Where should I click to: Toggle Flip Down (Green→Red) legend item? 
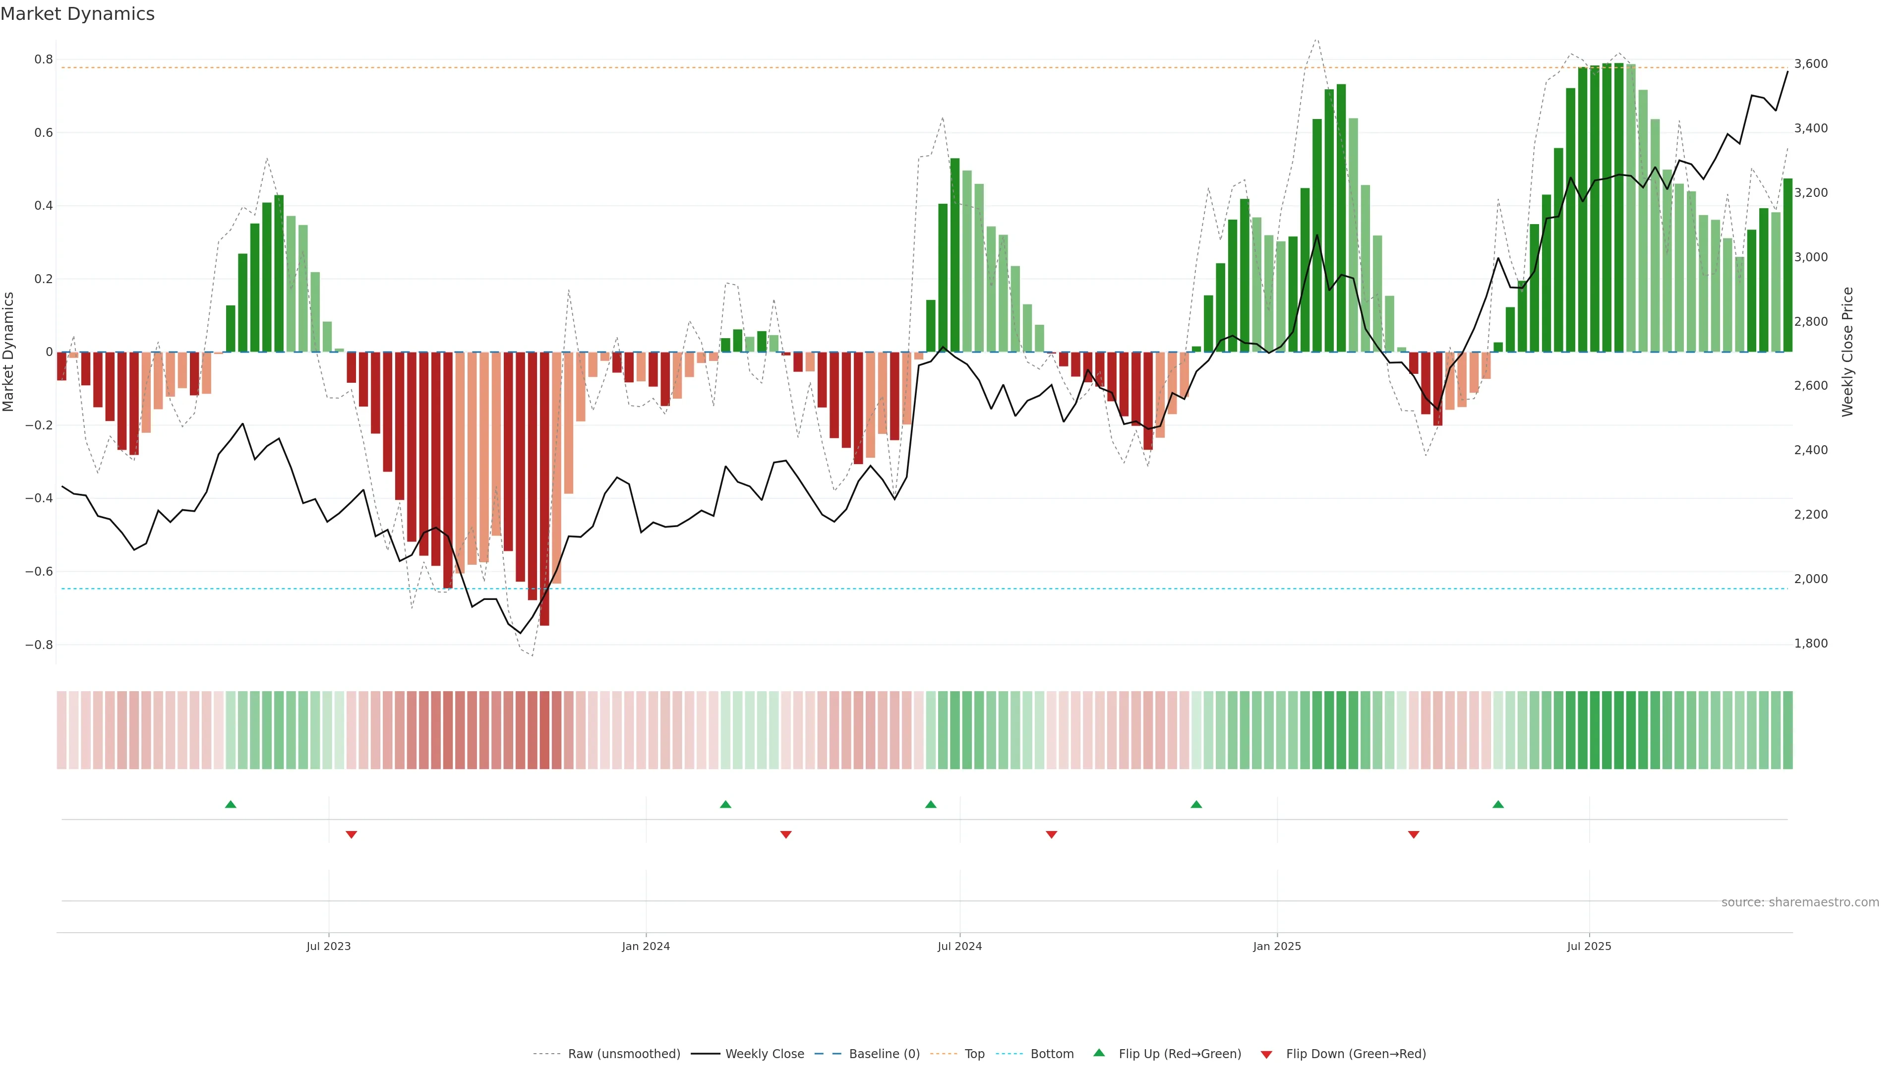tap(1356, 1054)
